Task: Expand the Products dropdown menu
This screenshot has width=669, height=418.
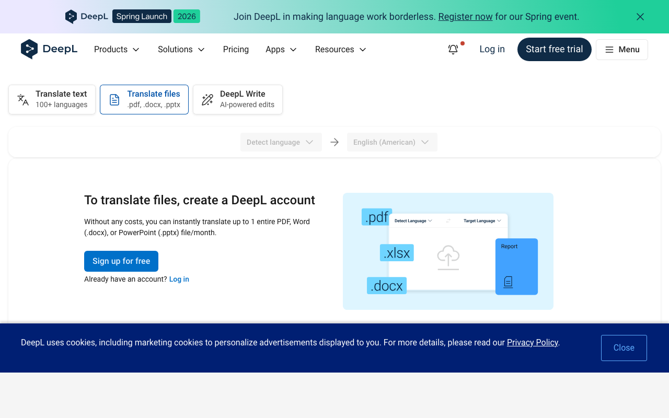Action: click(x=117, y=49)
